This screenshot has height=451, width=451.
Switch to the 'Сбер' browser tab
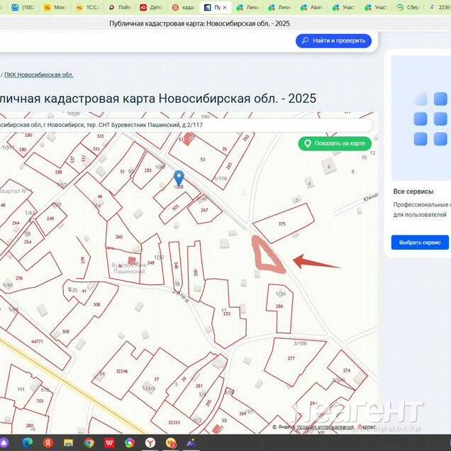point(409,7)
